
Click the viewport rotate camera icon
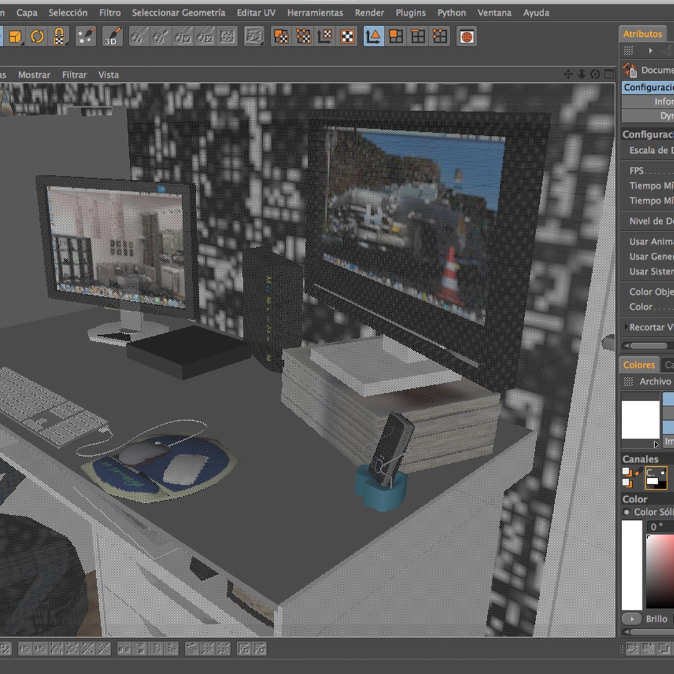(x=595, y=74)
